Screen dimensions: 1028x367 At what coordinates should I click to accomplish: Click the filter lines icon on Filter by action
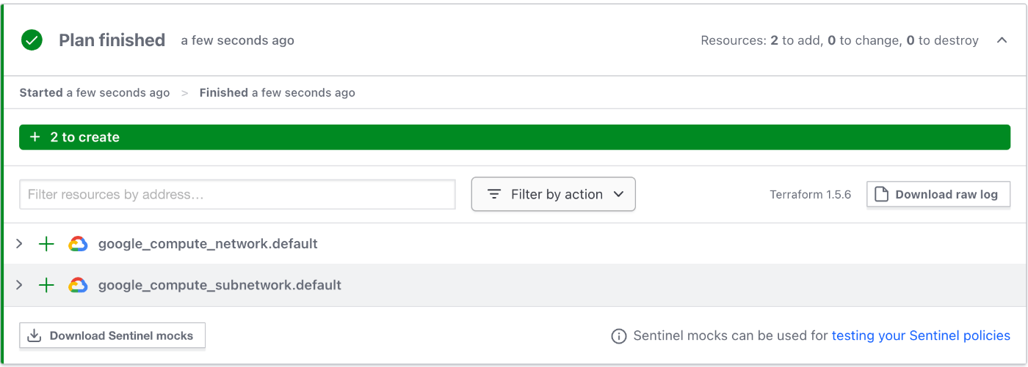coord(494,194)
